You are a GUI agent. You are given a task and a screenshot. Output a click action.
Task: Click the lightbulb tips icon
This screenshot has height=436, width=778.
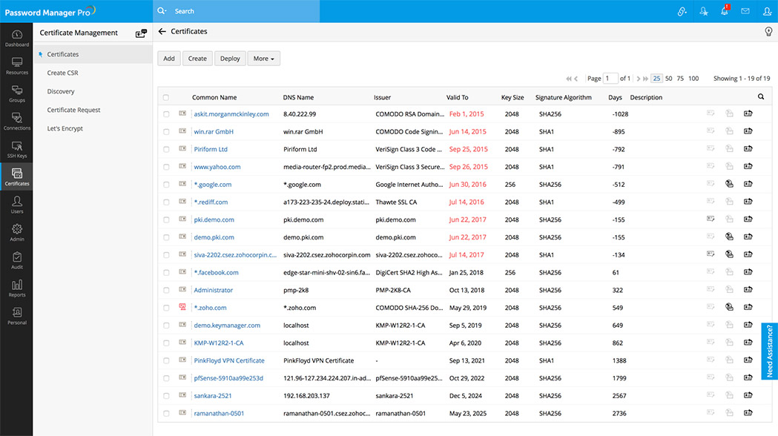click(768, 31)
